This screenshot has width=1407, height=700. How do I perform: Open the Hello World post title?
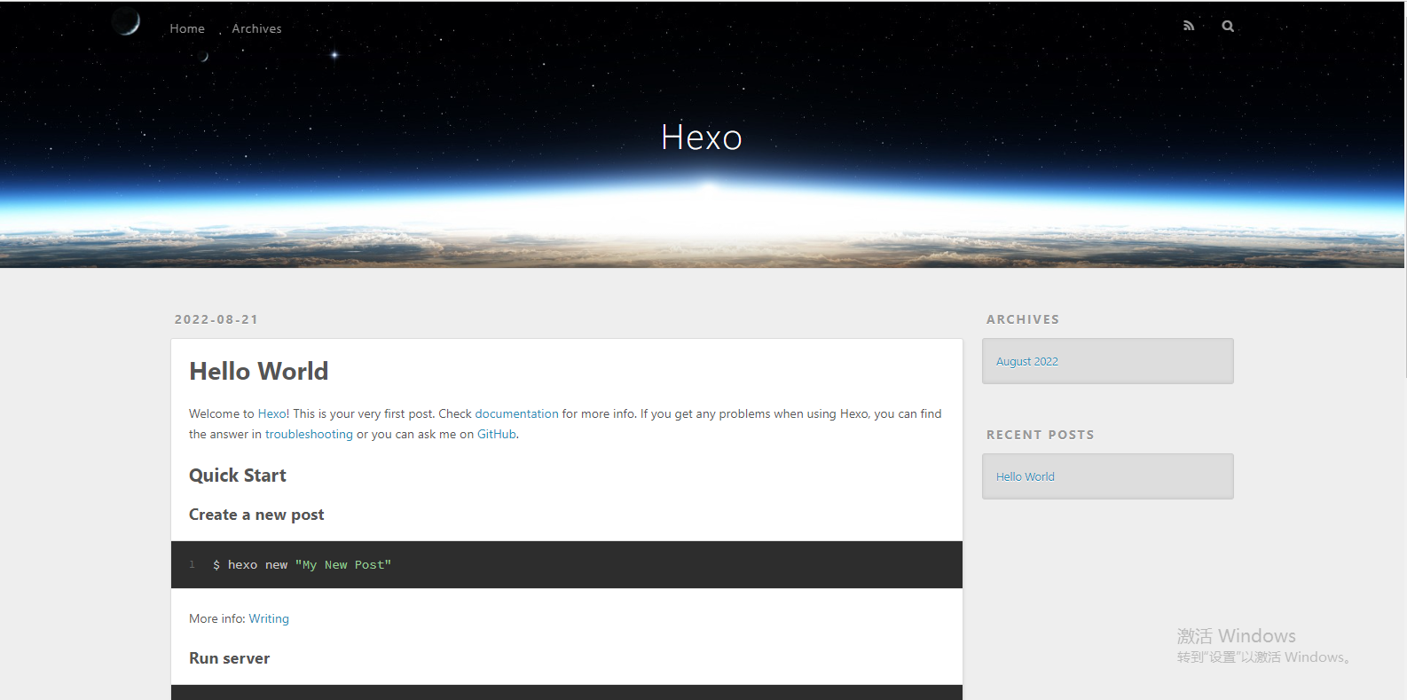259,371
